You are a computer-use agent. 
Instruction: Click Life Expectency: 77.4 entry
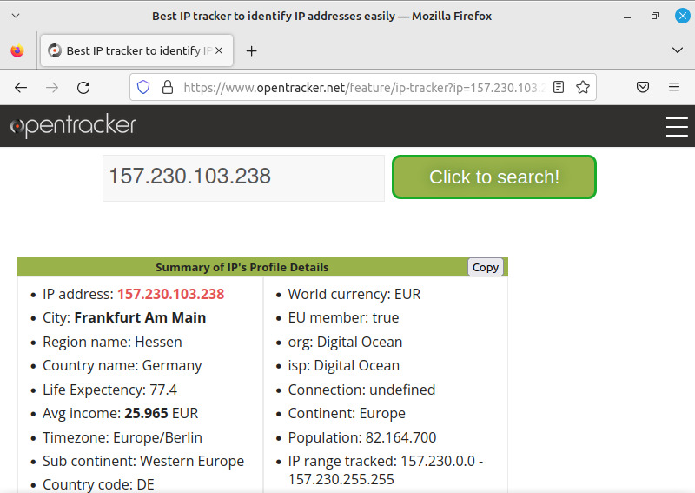[109, 390]
